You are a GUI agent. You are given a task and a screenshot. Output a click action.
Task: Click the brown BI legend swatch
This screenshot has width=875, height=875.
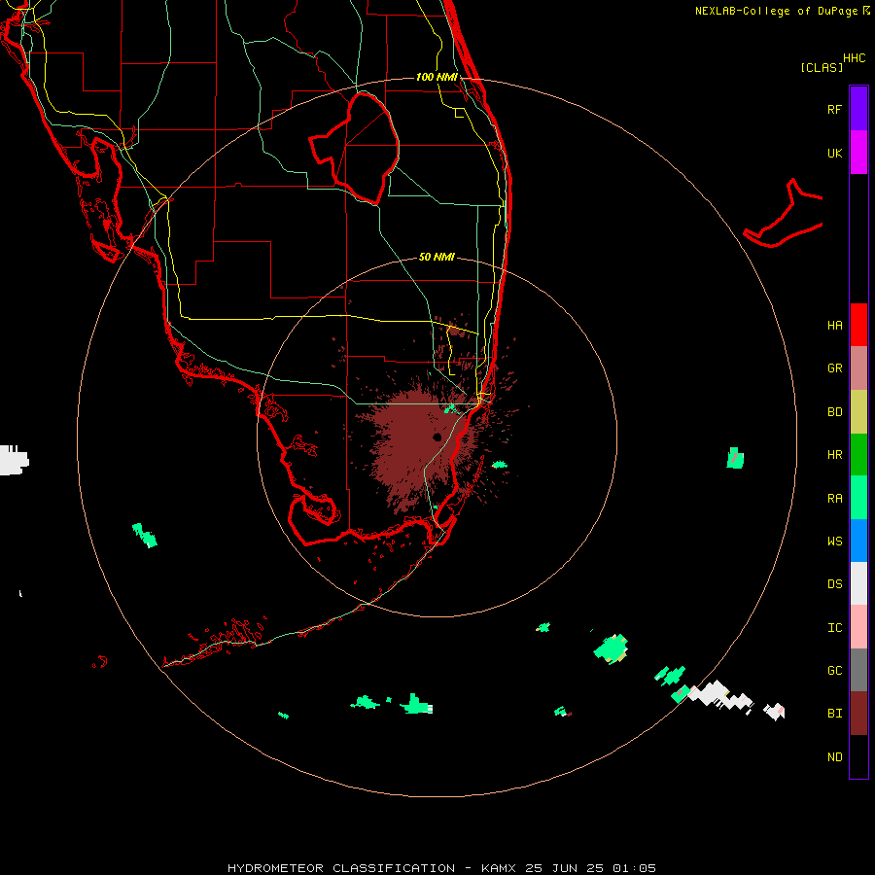click(x=858, y=714)
